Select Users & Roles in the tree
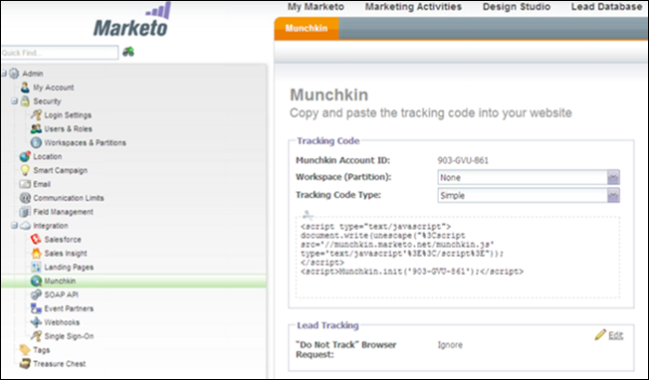Viewport: 649px width, 380px height. click(69, 128)
